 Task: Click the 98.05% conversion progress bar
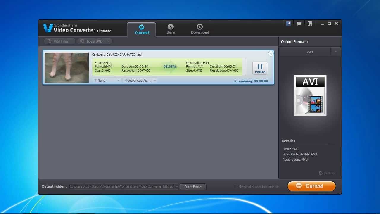(169, 67)
